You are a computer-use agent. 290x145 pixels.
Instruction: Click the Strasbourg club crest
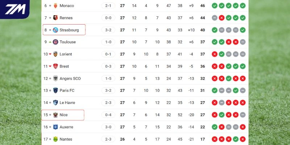point(55,30)
